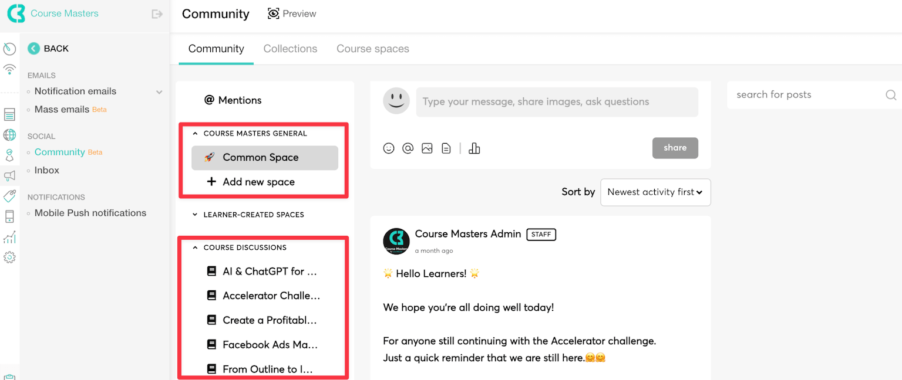Click the teal Back arrow icon
Viewport: 902px width, 380px height.
point(34,49)
